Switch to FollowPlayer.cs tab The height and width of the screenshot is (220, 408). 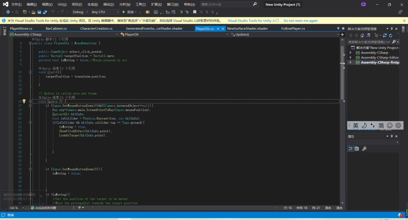pyautogui.click(x=293, y=28)
